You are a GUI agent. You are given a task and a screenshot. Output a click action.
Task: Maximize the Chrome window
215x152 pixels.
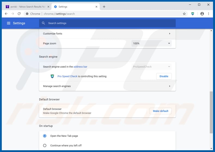tap(199, 5)
